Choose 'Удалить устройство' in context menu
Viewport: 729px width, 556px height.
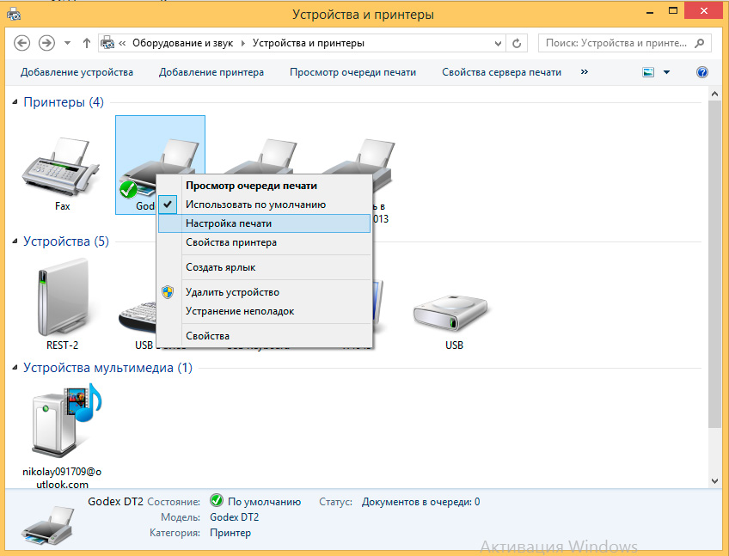(x=264, y=292)
